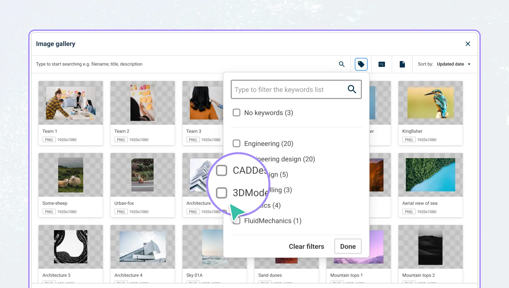This screenshot has height=288, width=509.
Task: Select the Kingfisher thumbnail
Action: 431,103
